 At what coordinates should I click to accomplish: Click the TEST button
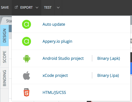48,8
